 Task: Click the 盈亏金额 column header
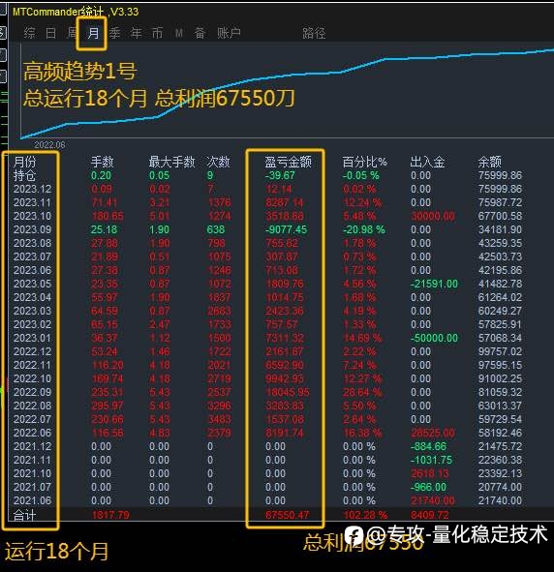(x=288, y=162)
